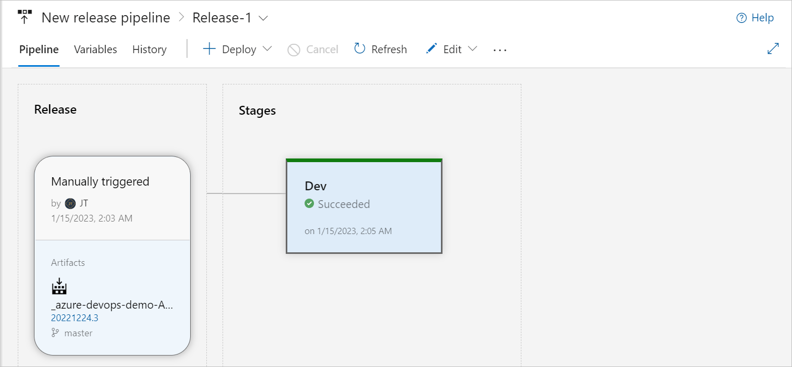Viewport: 792px width, 367px height.
Task: Click the Help question mark icon
Action: point(740,17)
